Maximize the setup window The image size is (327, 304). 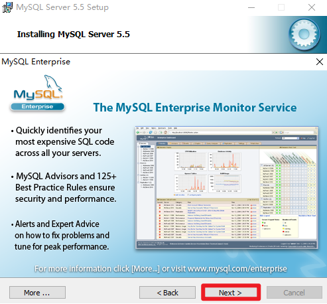point(281,7)
